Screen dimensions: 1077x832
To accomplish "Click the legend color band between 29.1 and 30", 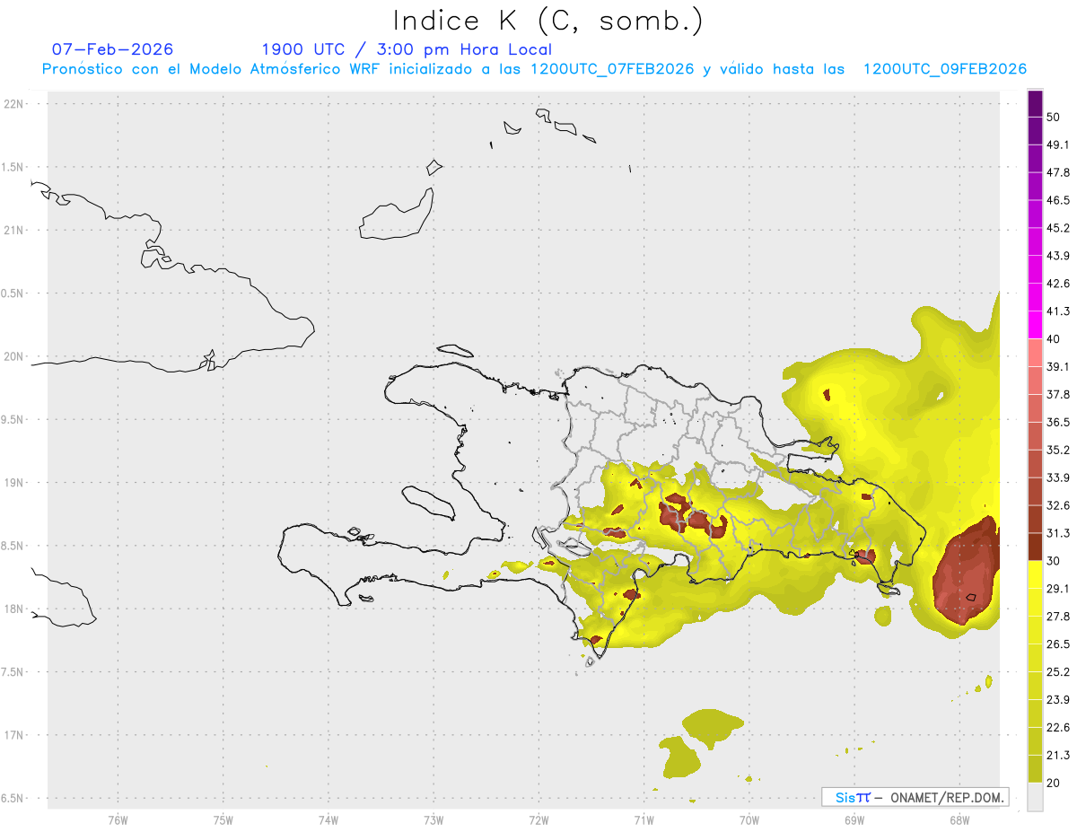I will click(1036, 575).
